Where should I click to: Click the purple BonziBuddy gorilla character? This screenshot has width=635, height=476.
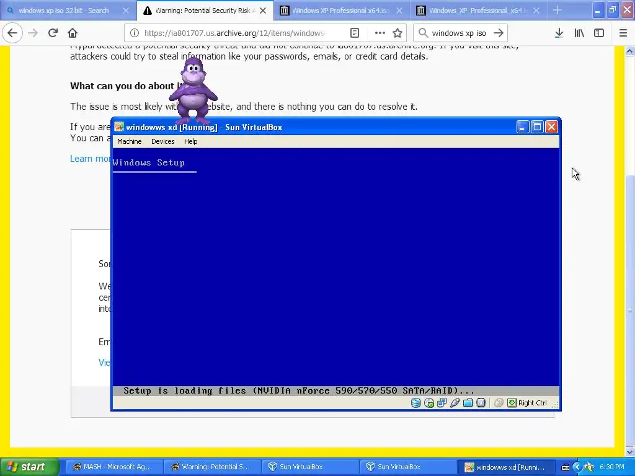193,90
